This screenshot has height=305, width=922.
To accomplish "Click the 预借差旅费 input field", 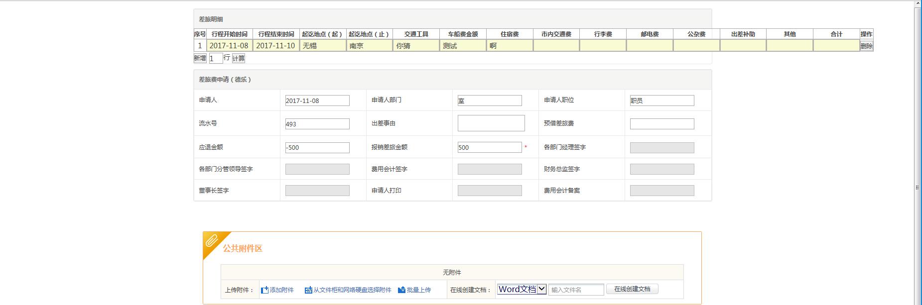I will click(x=661, y=124).
